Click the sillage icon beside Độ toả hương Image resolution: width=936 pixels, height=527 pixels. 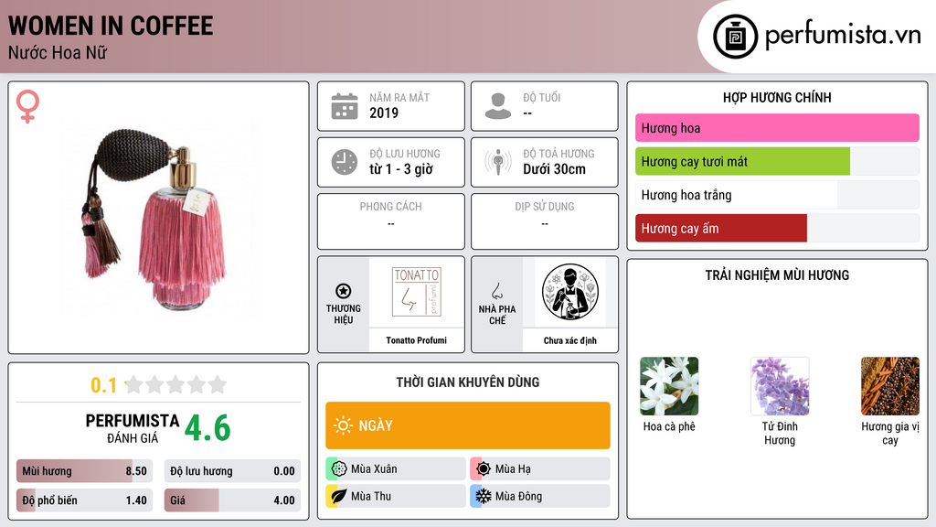(498, 162)
